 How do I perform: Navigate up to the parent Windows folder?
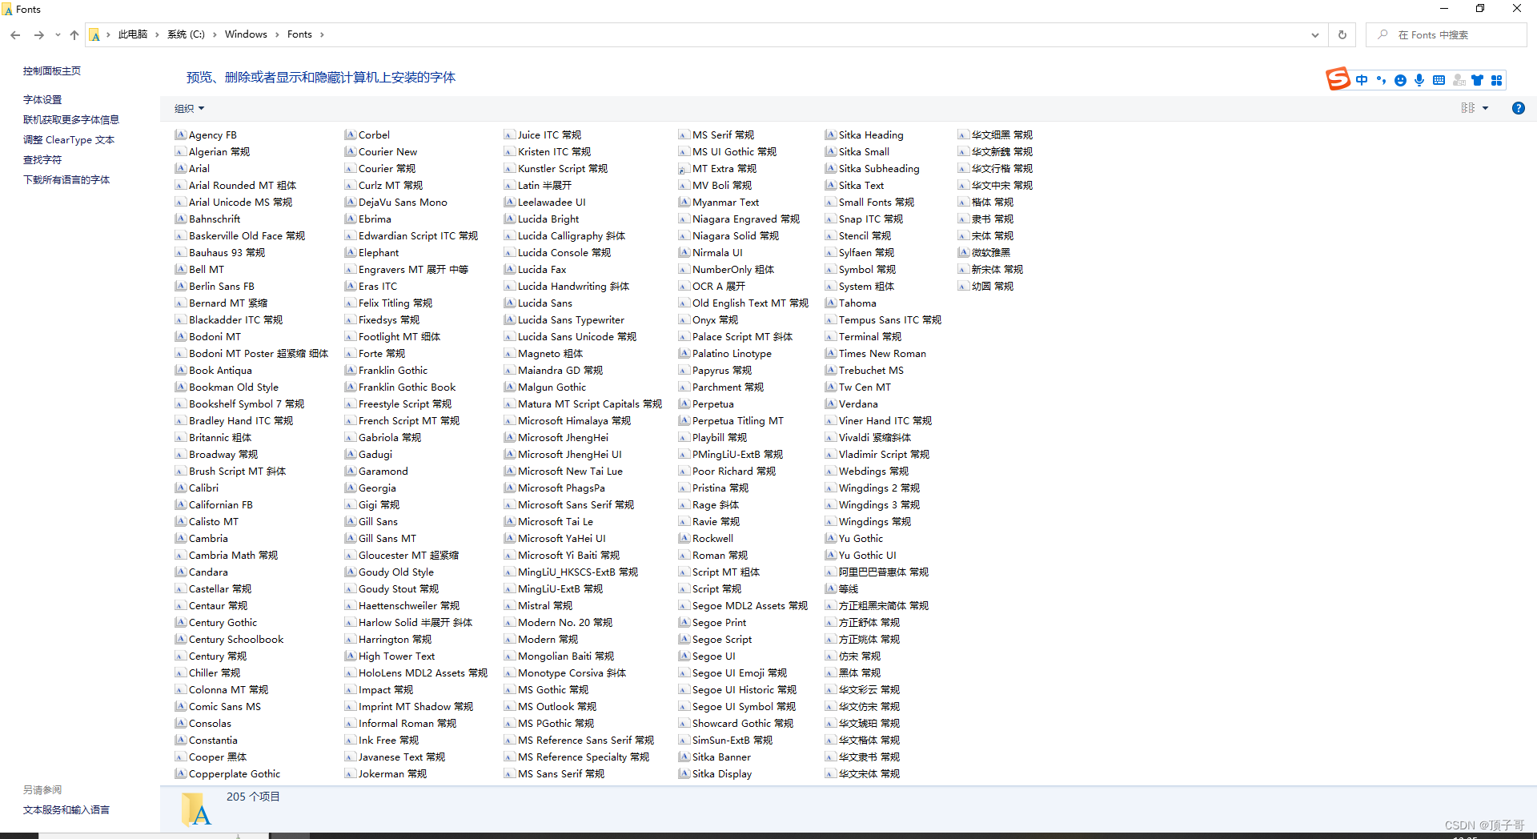pyautogui.click(x=74, y=34)
